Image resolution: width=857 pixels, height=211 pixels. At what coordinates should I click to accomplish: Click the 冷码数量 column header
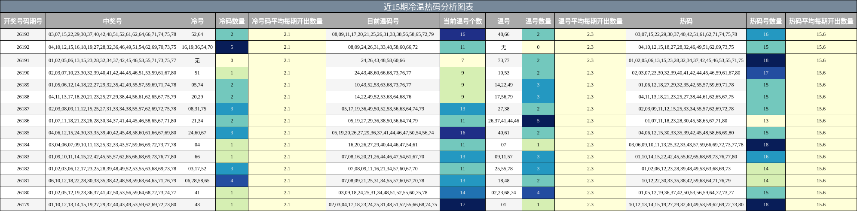[x=232, y=21]
